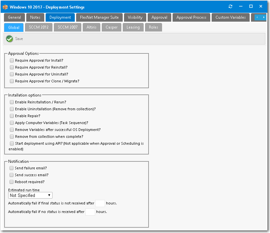The height and width of the screenshot is (233, 270).
Task: Enable Require Approval for Install
Action: tap(12, 60)
